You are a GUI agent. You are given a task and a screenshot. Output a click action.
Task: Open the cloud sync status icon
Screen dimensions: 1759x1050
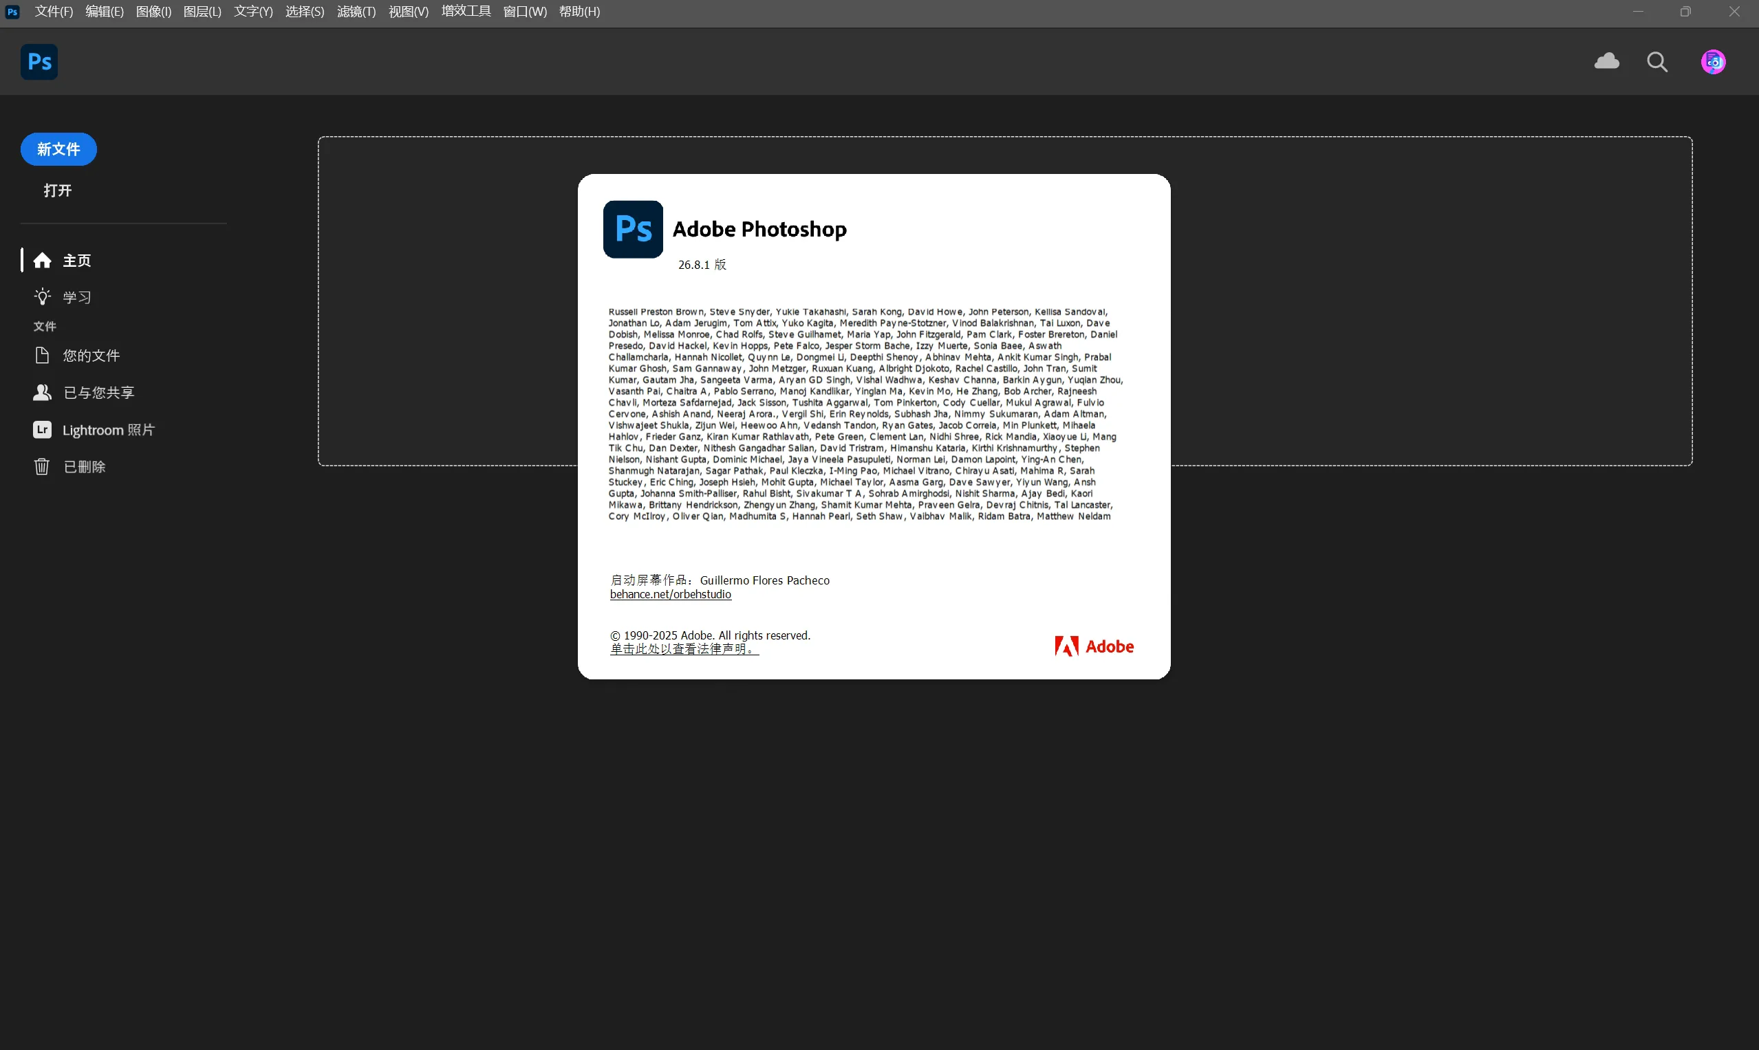[x=1606, y=62]
